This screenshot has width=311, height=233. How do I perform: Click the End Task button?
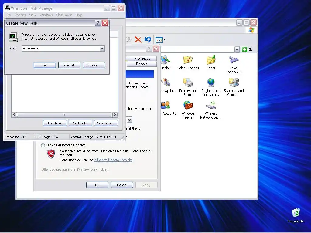click(x=55, y=123)
